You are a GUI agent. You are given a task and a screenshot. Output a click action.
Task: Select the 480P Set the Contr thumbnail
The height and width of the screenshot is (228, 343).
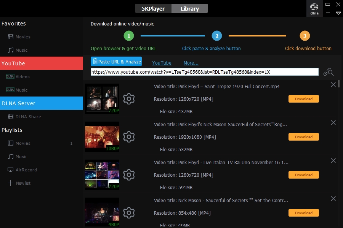[102, 212]
